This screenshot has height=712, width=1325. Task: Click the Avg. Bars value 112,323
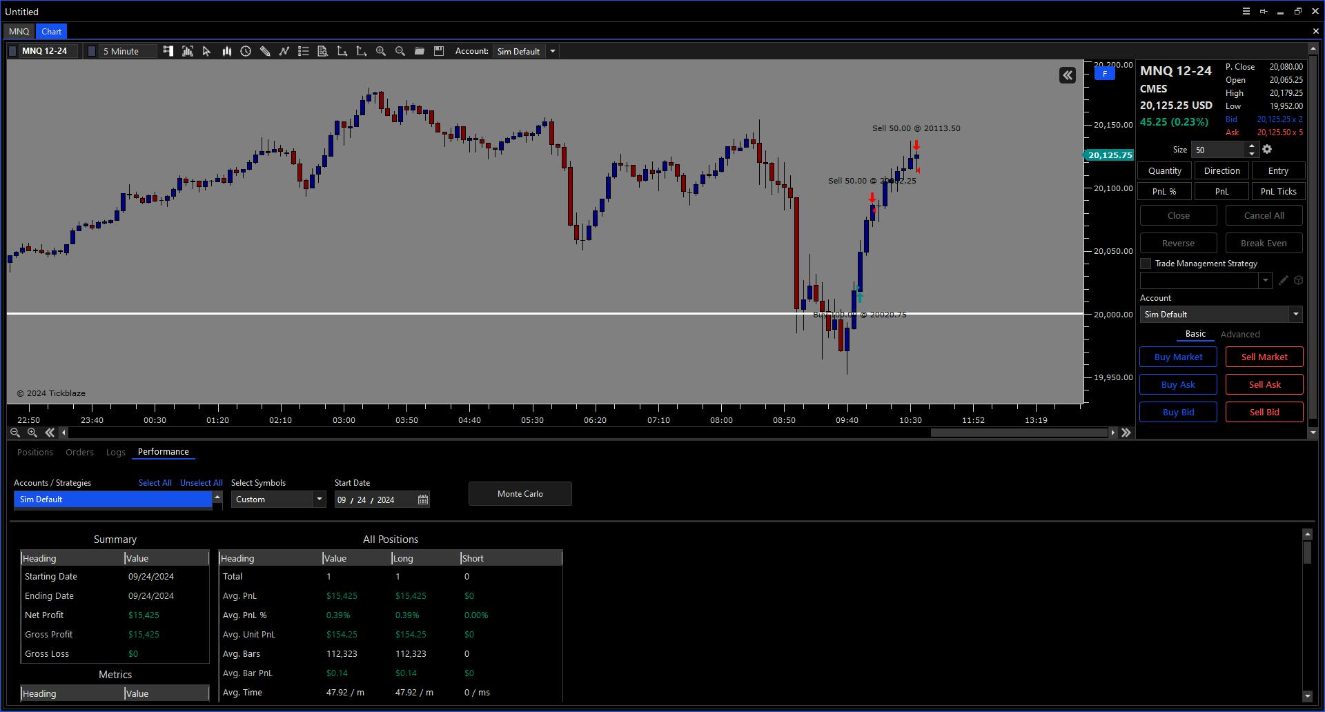[x=342, y=654]
